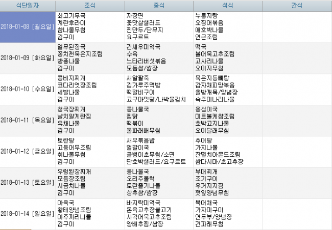Select 부대찌개 in Saturday's dinner cell
This screenshot has width=332, height=230.
click(x=206, y=171)
